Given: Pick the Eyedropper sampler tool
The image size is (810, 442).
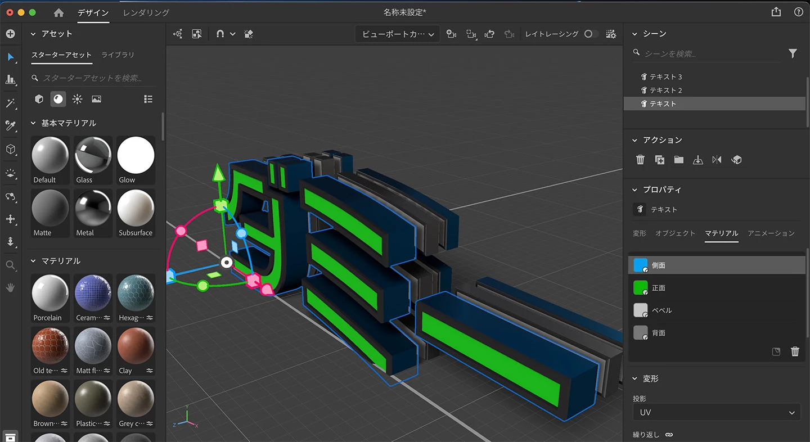Looking at the screenshot, I should [x=10, y=125].
